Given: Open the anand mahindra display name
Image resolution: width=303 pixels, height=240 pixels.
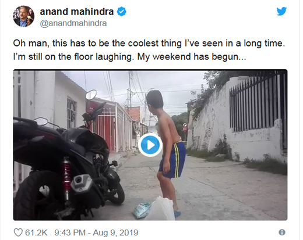Looking at the screenshot, I should click(x=77, y=12).
